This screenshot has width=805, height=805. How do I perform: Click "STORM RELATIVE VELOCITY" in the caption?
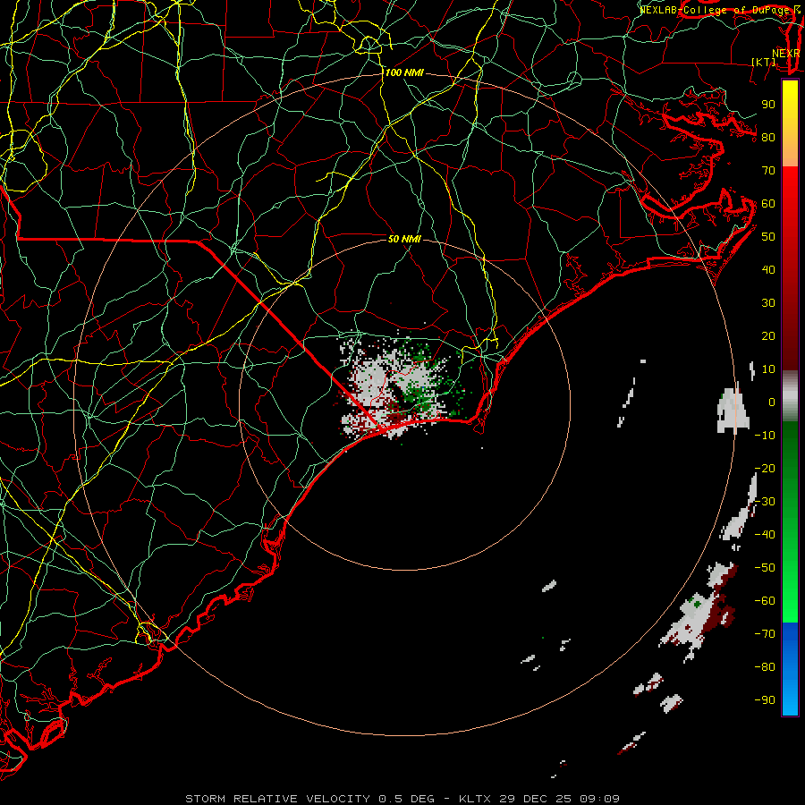pyautogui.click(x=277, y=799)
